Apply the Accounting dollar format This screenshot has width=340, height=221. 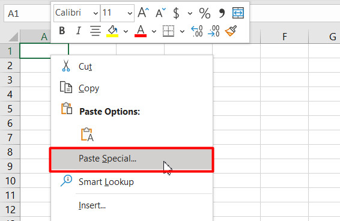click(176, 13)
